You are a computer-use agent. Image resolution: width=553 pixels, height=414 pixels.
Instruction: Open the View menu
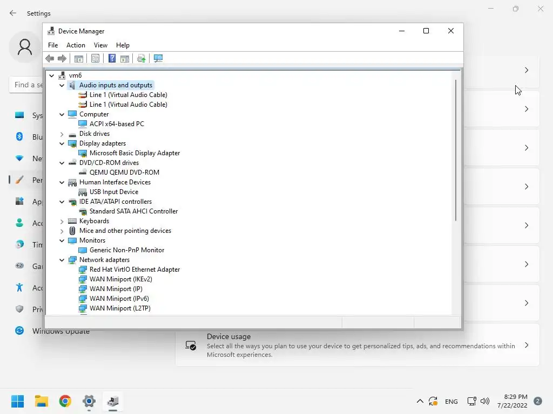click(100, 45)
